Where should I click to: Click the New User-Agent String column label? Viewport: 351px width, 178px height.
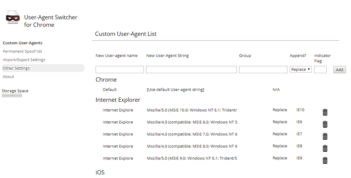click(x=167, y=56)
